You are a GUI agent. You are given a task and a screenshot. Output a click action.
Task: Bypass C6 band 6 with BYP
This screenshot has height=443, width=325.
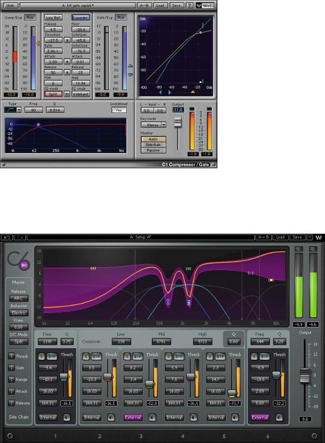pyautogui.click(x=264, y=356)
